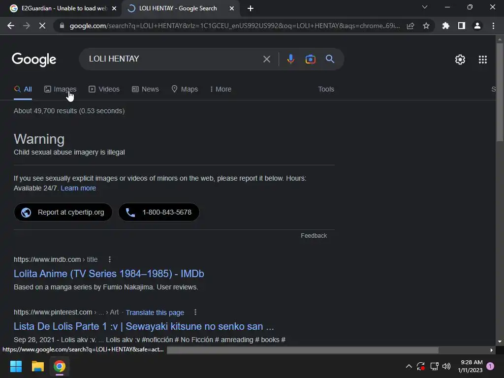
Task: Click the Report at cybertip.org button
Action: 63,212
